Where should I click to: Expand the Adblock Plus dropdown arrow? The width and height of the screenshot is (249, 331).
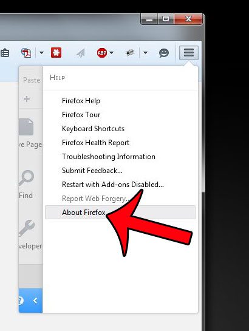click(x=111, y=53)
